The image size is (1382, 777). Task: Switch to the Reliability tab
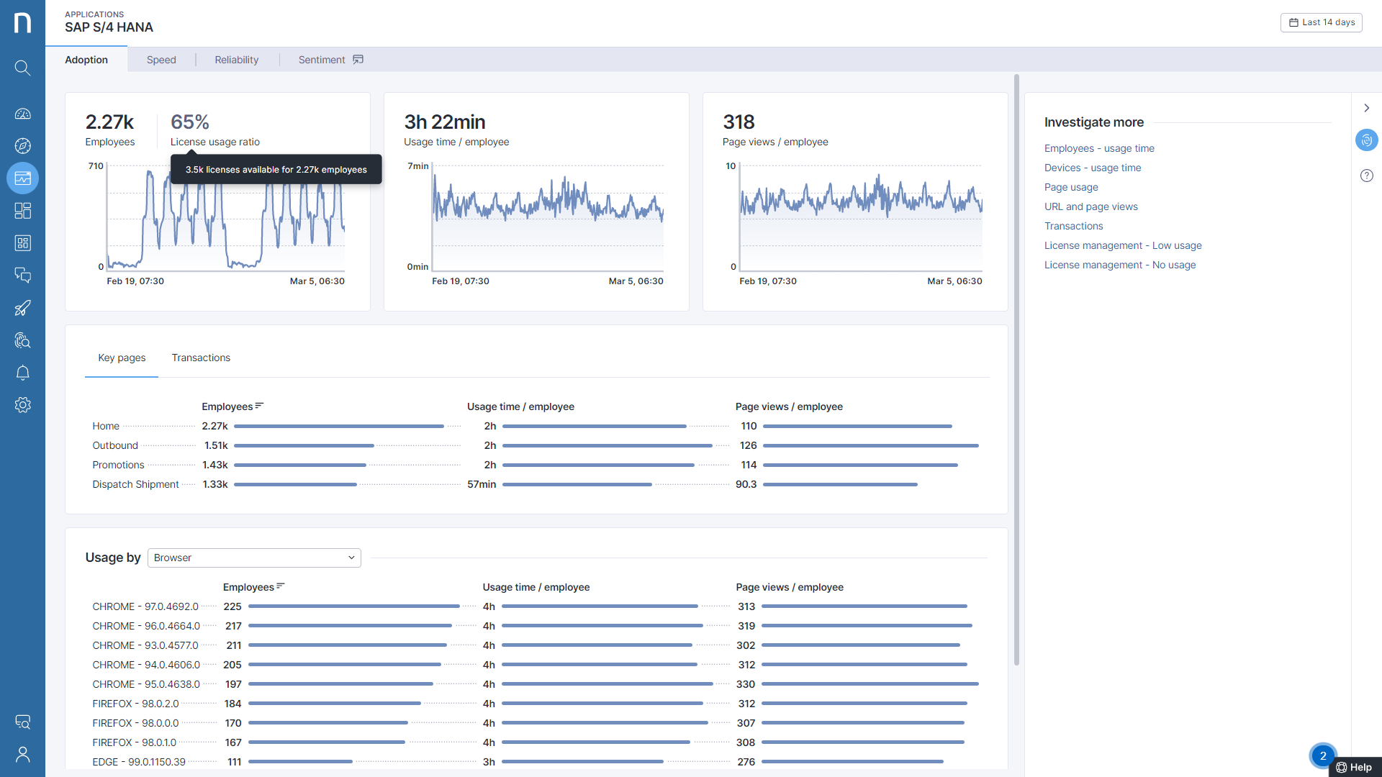click(x=236, y=60)
